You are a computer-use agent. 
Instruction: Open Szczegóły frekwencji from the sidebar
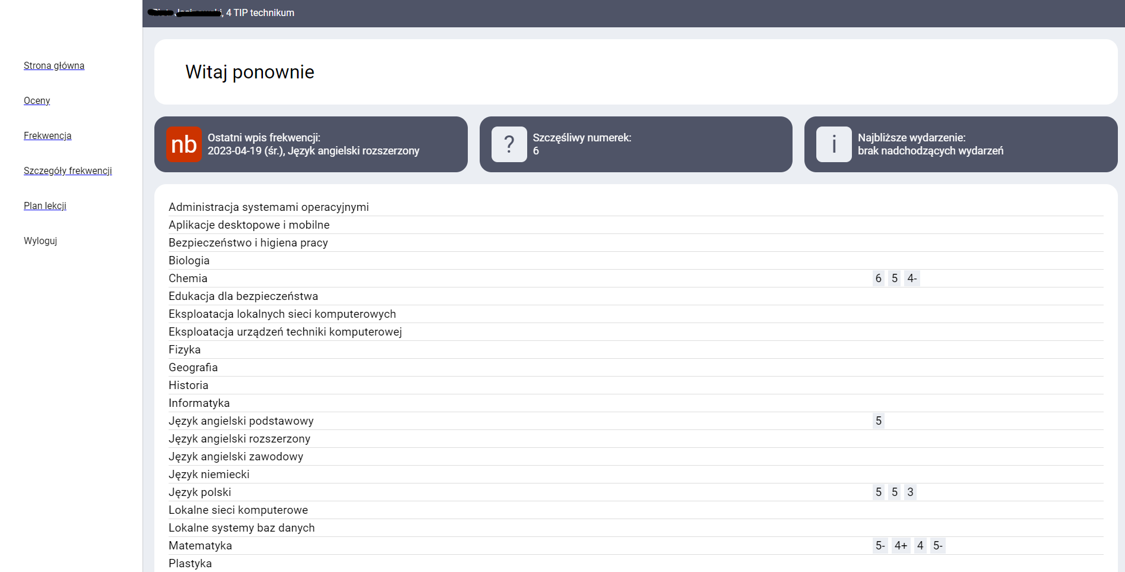click(68, 170)
